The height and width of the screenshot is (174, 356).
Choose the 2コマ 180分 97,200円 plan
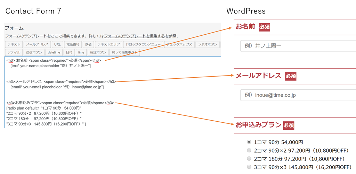(x=249, y=159)
